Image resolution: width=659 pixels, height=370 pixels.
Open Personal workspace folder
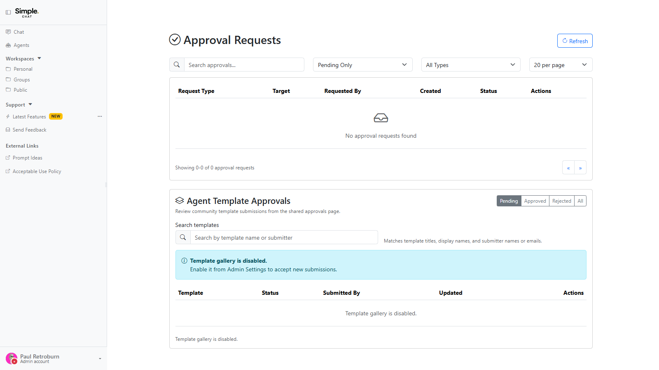point(23,69)
